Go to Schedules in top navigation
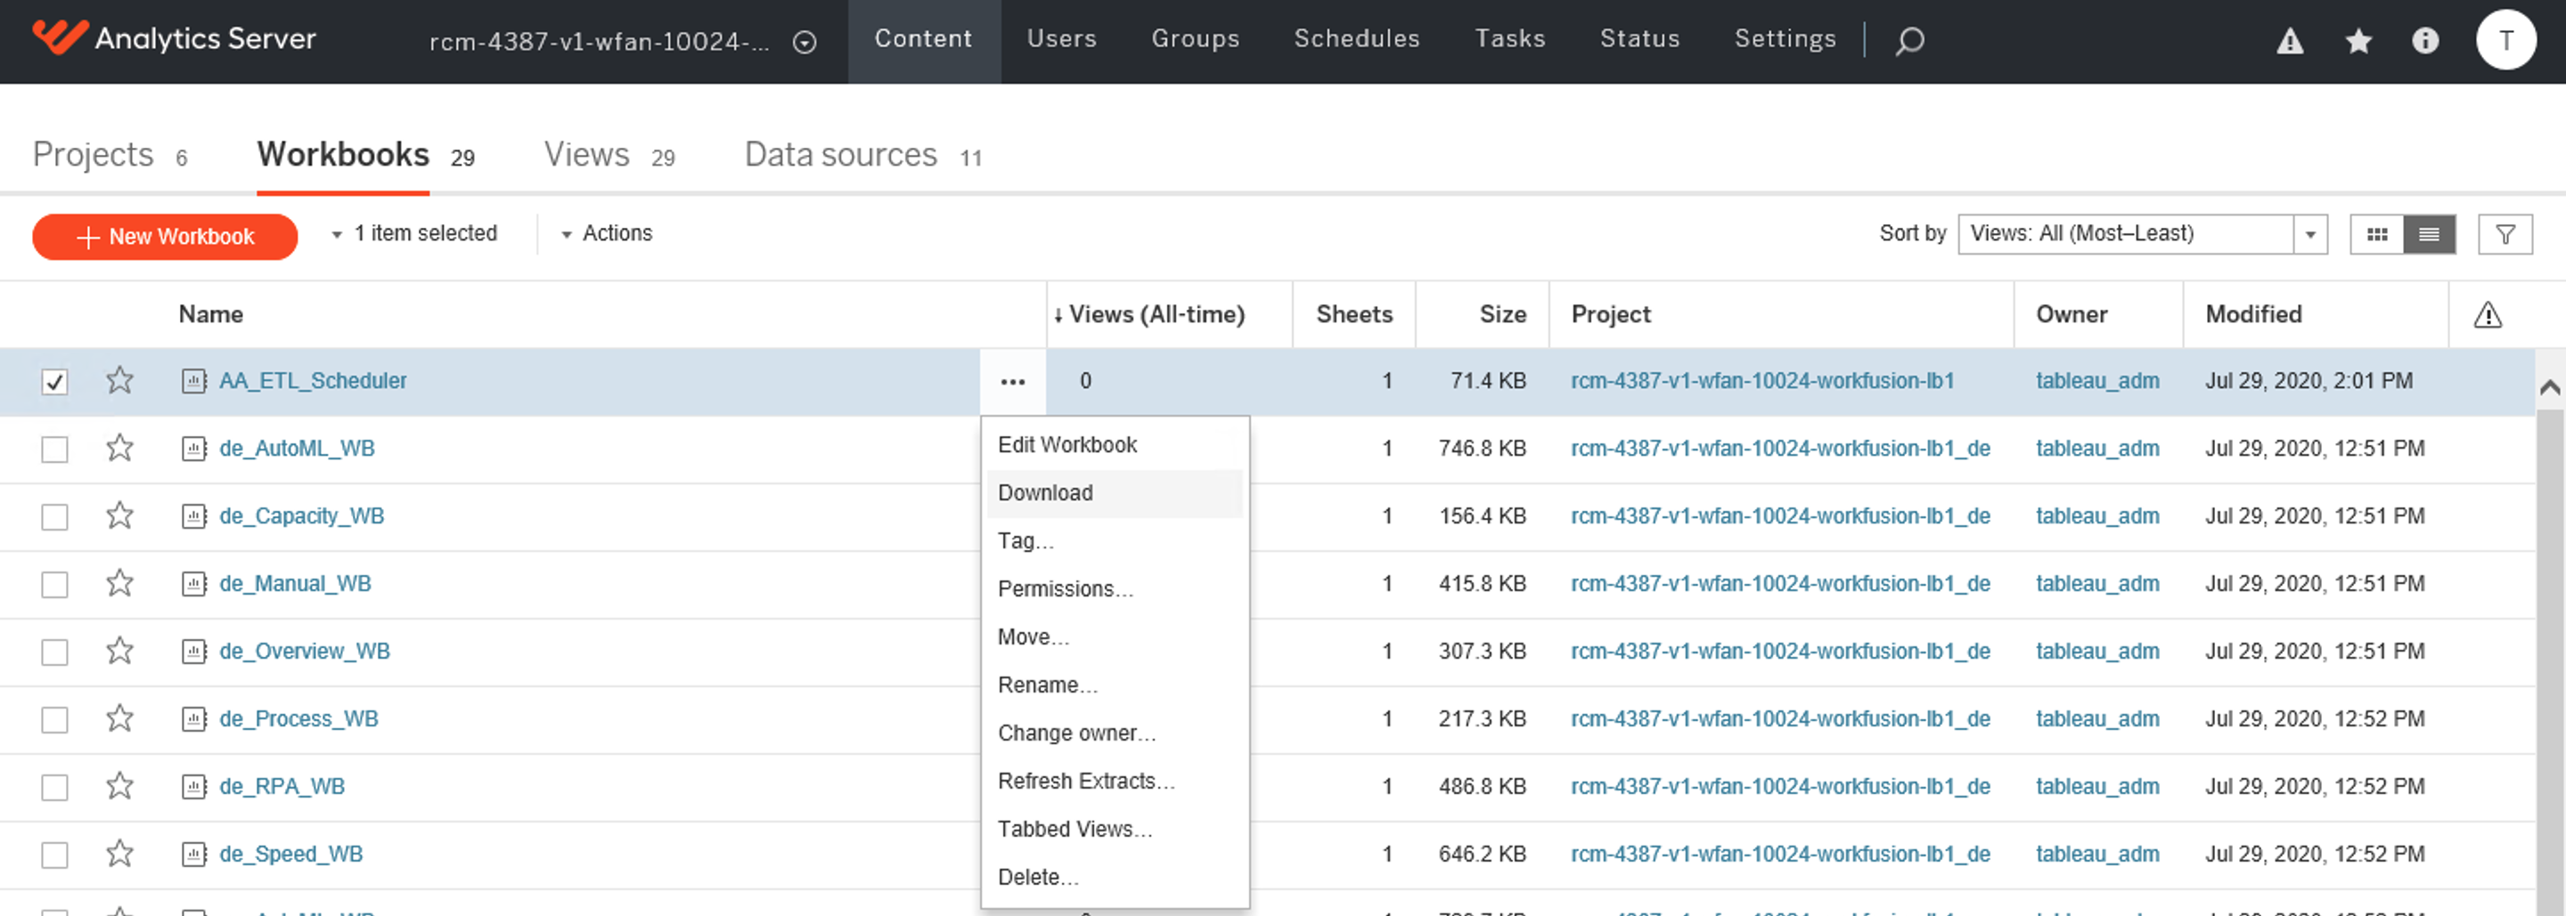Screen dimensions: 2566x916 tap(1357, 39)
